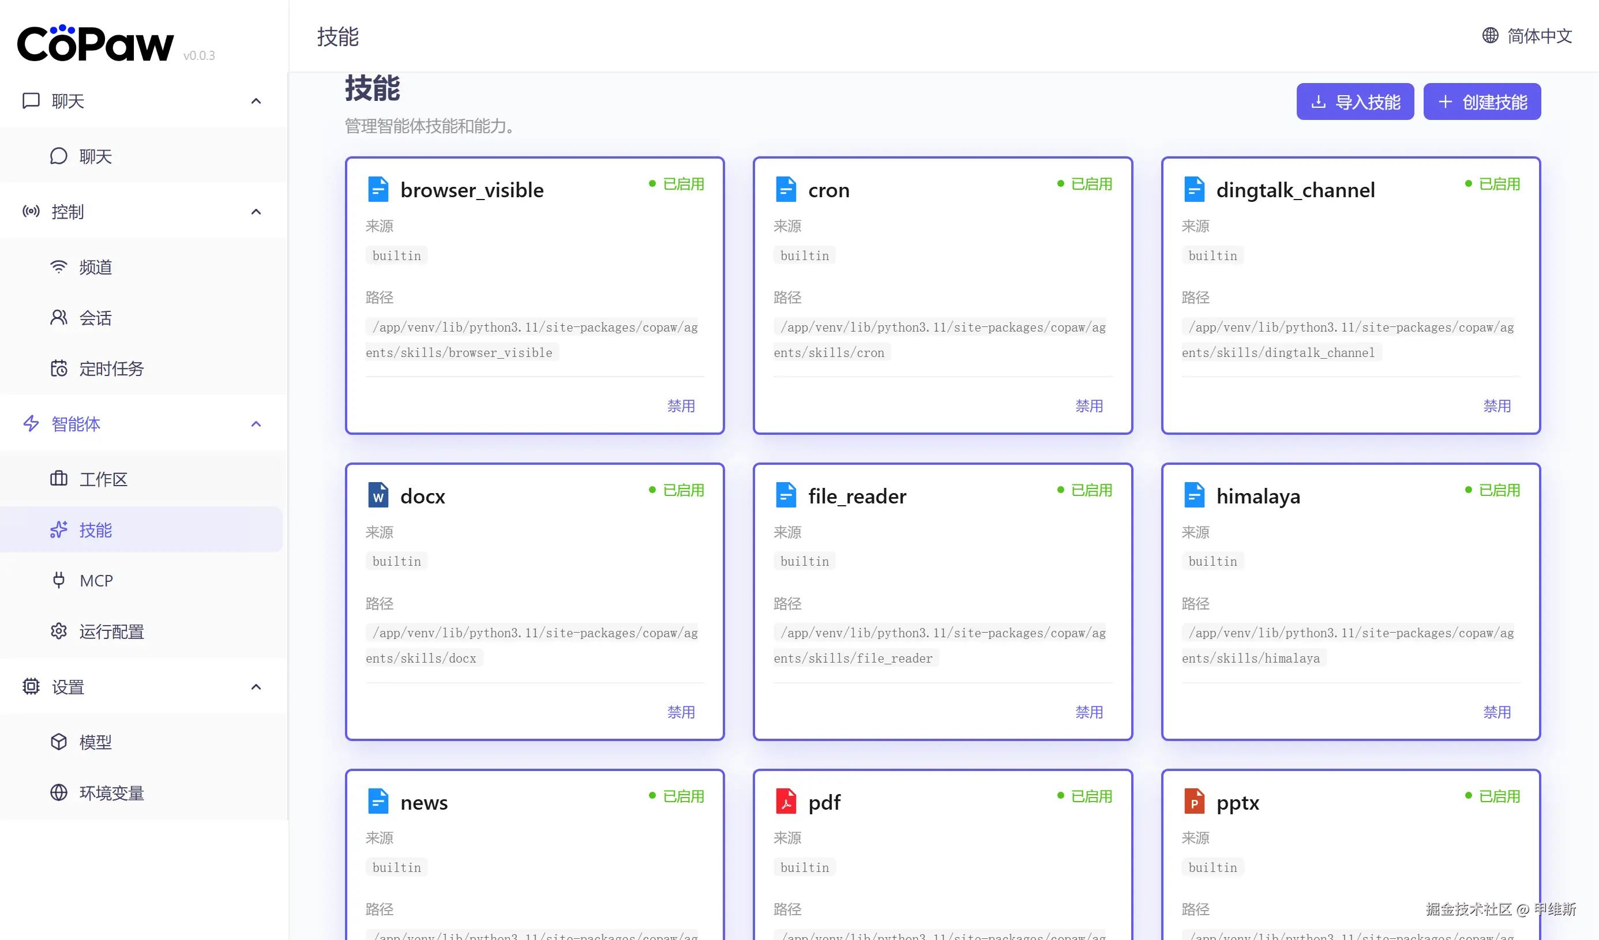Collapse the 聊天 sidebar section
The height and width of the screenshot is (940, 1599).
click(256, 101)
